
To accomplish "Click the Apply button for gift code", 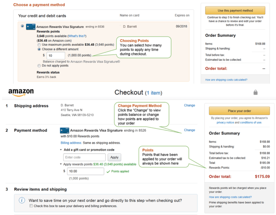I will 114,157.
